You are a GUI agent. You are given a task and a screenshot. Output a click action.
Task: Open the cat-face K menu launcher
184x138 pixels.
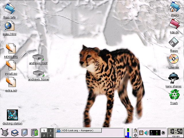pos(5,133)
